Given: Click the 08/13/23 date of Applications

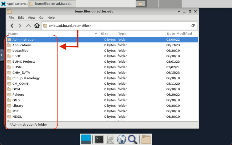Looking at the screenshot, I should pyautogui.click(x=173, y=45).
